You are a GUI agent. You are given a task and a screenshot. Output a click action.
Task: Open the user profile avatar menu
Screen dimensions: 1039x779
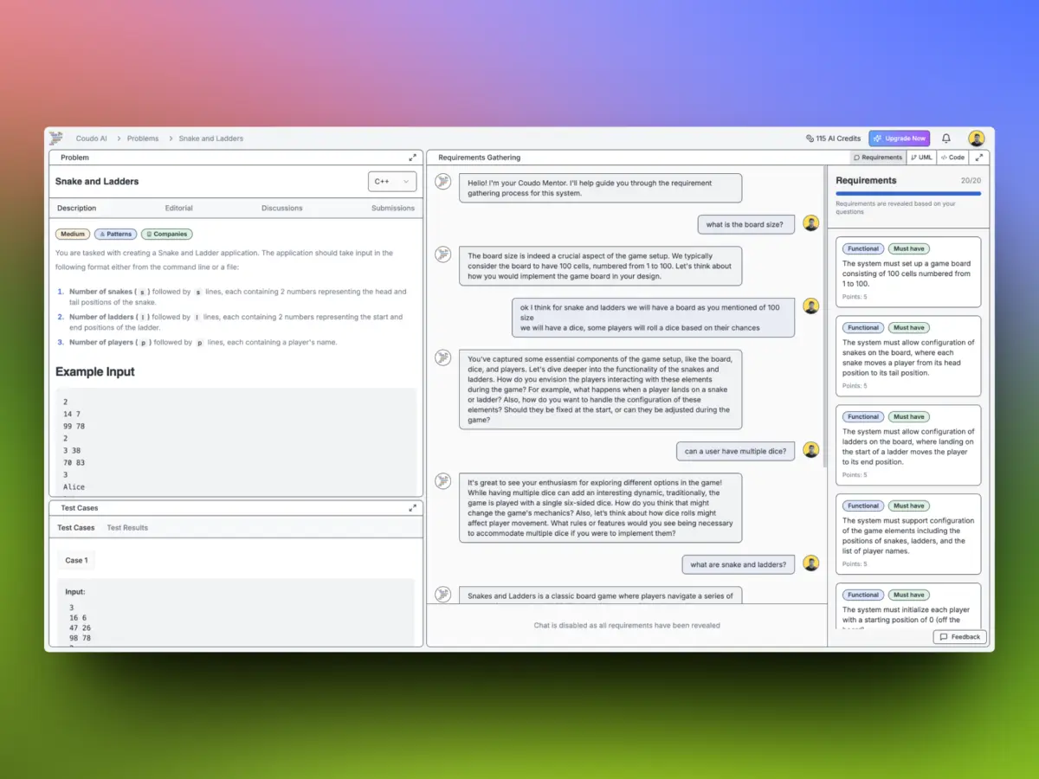point(976,138)
